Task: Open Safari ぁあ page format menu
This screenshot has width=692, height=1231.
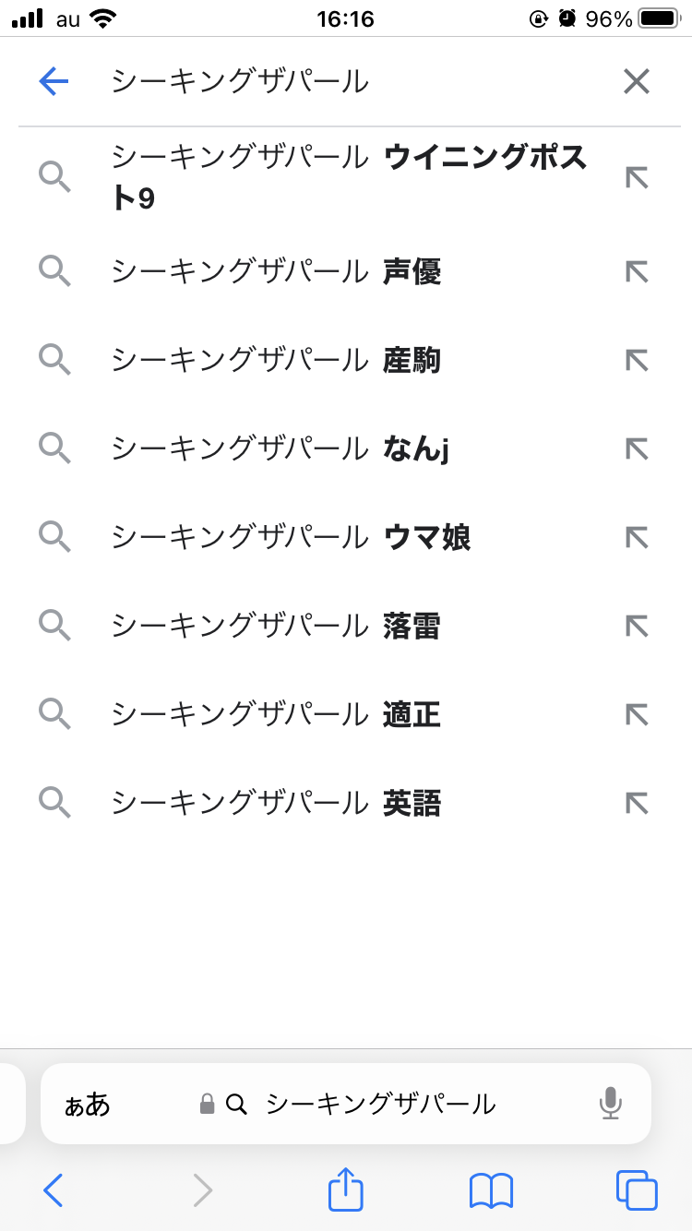Action: pos(87,1104)
